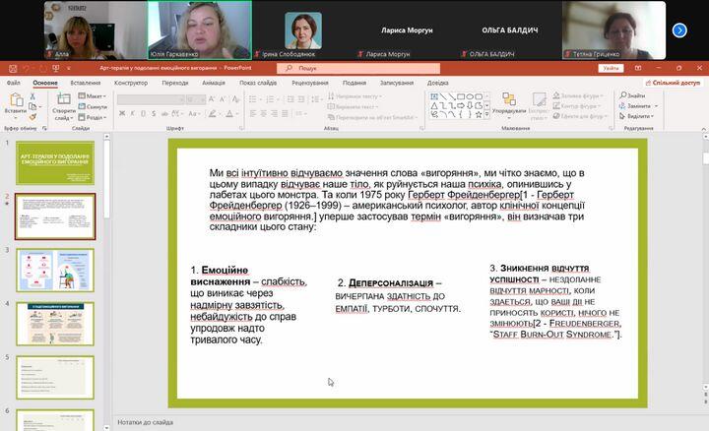
Task: Open the font size combo box
Action: coord(196,99)
